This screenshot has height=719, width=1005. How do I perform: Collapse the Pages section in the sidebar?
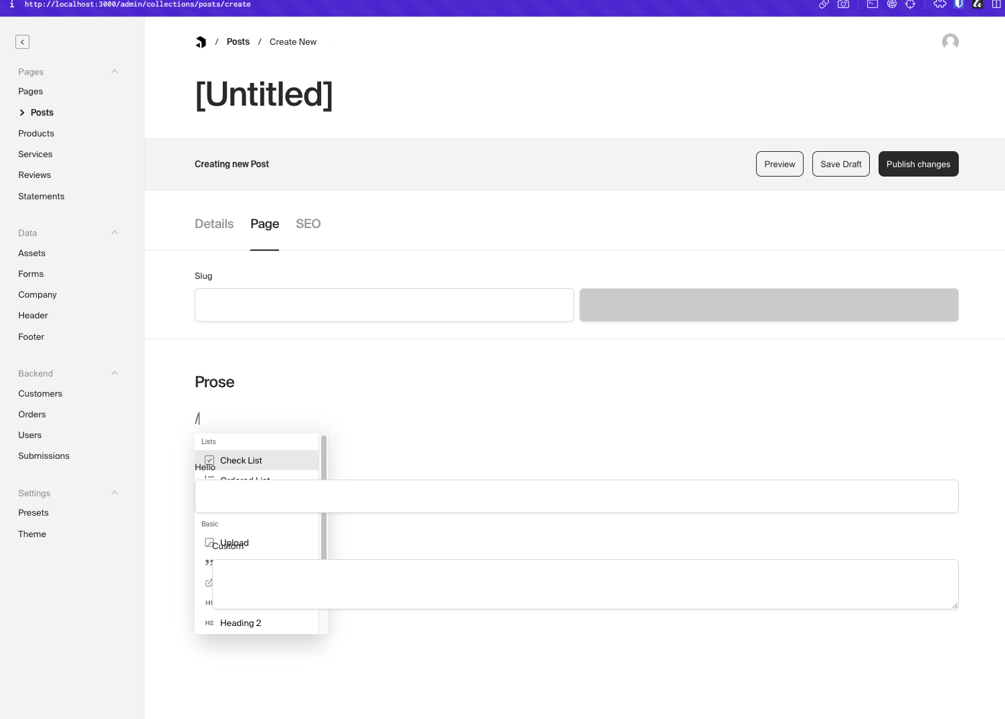[114, 71]
